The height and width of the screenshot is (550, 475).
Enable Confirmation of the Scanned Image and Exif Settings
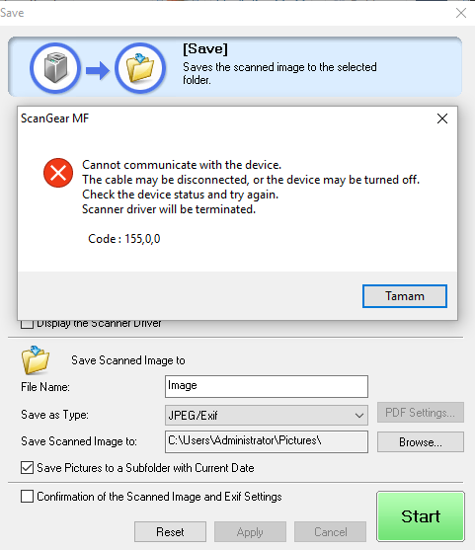click(27, 497)
